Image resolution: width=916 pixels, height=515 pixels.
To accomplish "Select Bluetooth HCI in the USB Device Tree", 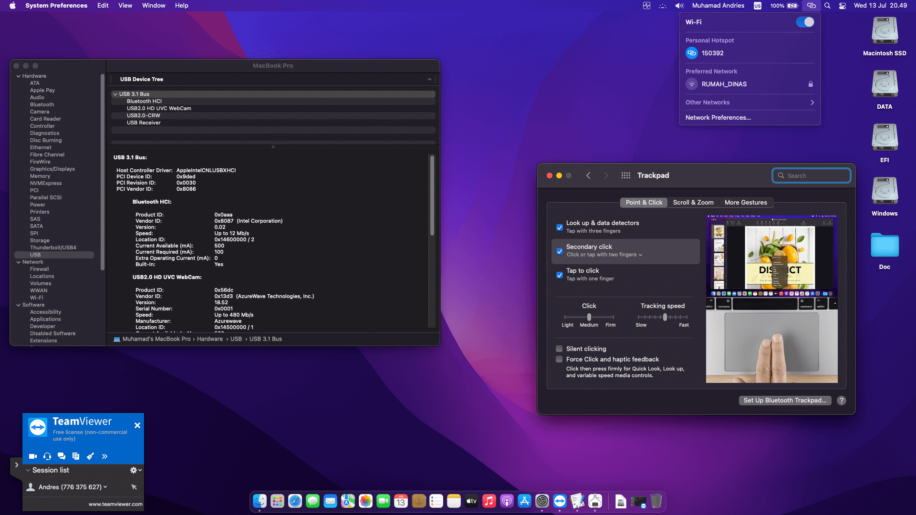I will click(x=273, y=101).
